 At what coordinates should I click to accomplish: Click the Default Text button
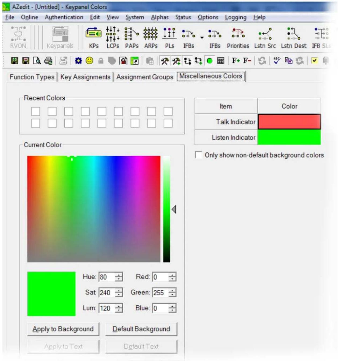tap(141, 346)
